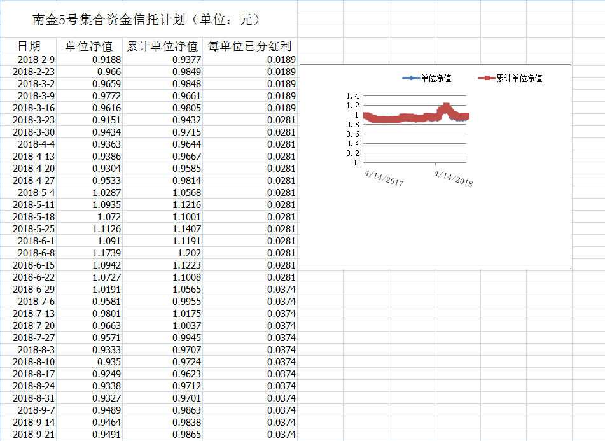This screenshot has width=605, height=441.
Task: Click the 0 vertical axis label
Action: point(356,163)
